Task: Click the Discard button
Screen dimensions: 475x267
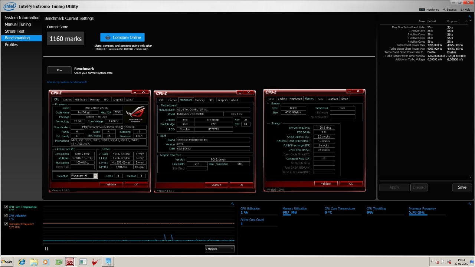Action: tap(419, 187)
